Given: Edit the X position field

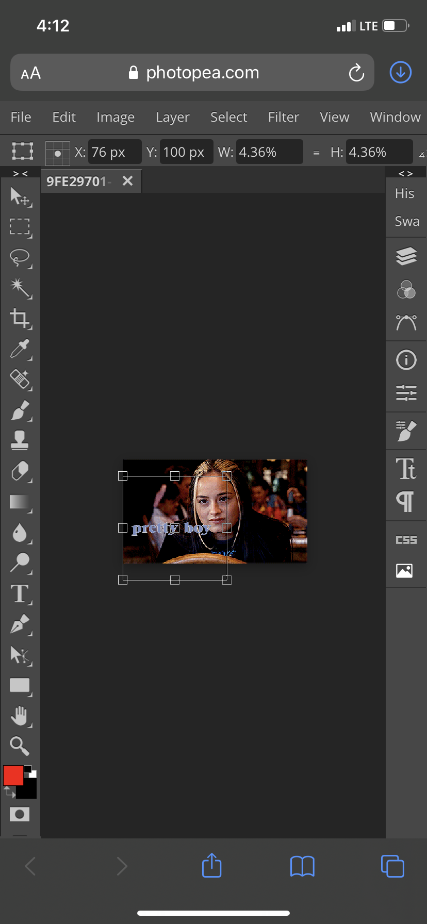Looking at the screenshot, I should point(114,152).
